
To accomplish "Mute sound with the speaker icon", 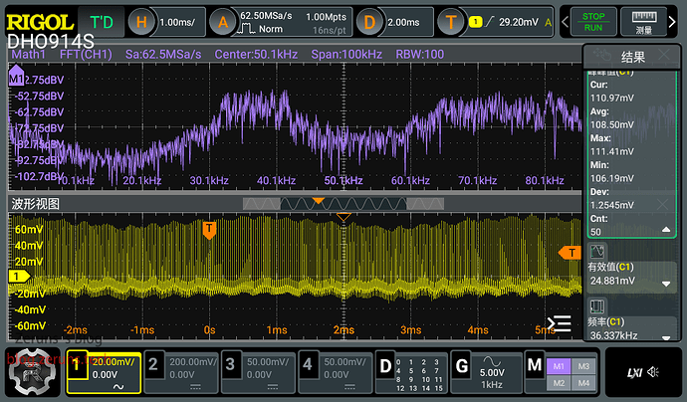I will 654,374.
